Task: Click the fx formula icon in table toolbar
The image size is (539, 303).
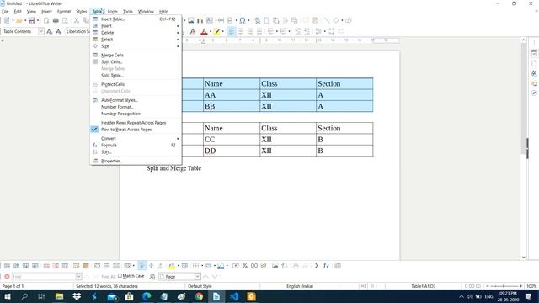Action: pos(326,266)
